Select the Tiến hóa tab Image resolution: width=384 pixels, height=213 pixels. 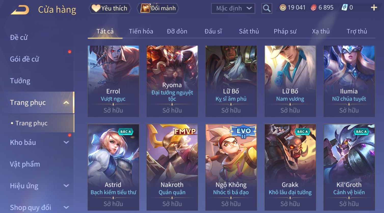[x=141, y=31]
